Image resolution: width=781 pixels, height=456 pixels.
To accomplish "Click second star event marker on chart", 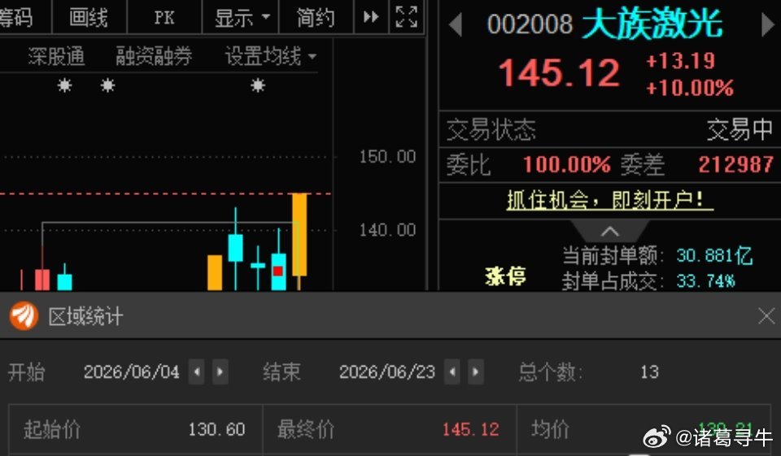I will pos(107,85).
